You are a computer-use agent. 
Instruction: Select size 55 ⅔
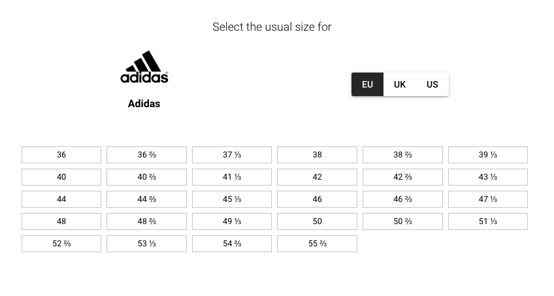tap(318, 244)
